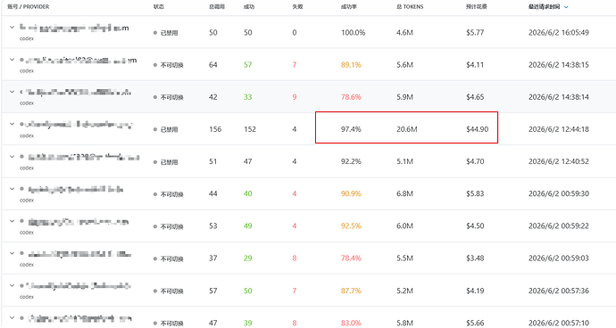Sort by 账号 / PROVIDER column header

[x=29, y=6]
